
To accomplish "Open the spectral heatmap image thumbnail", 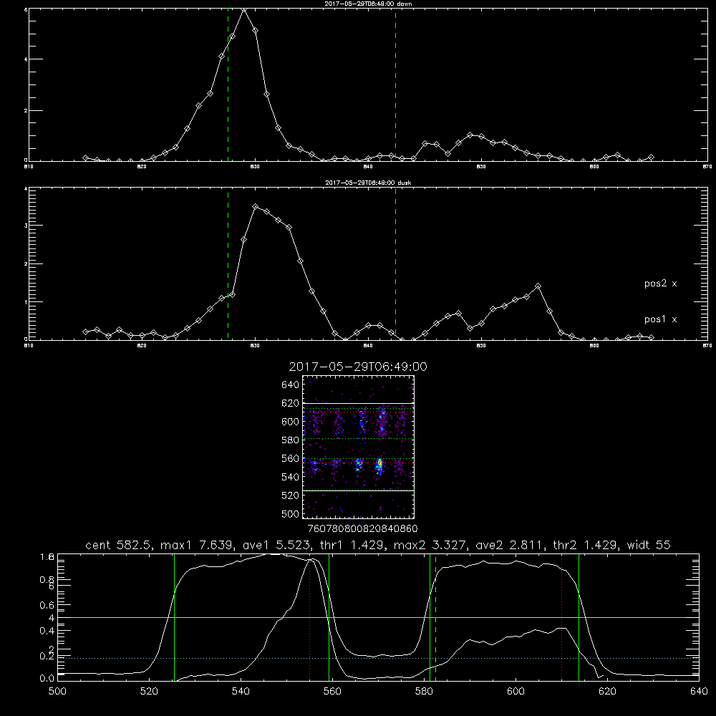I will tap(359, 447).
